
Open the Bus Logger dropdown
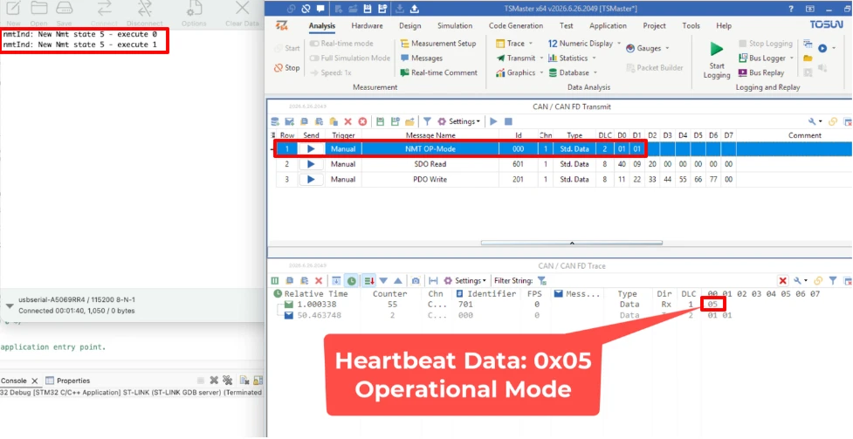click(792, 58)
